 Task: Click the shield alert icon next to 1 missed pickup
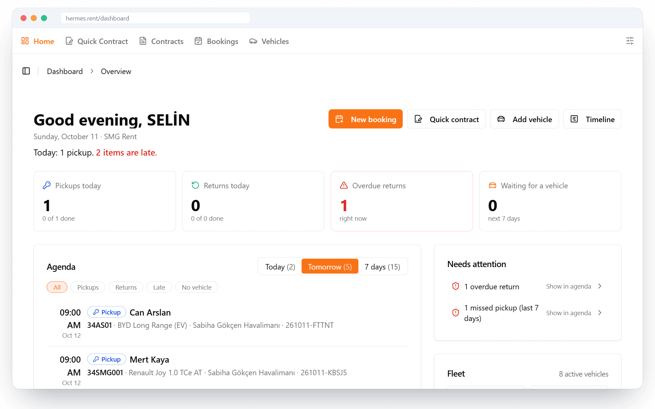[455, 312]
